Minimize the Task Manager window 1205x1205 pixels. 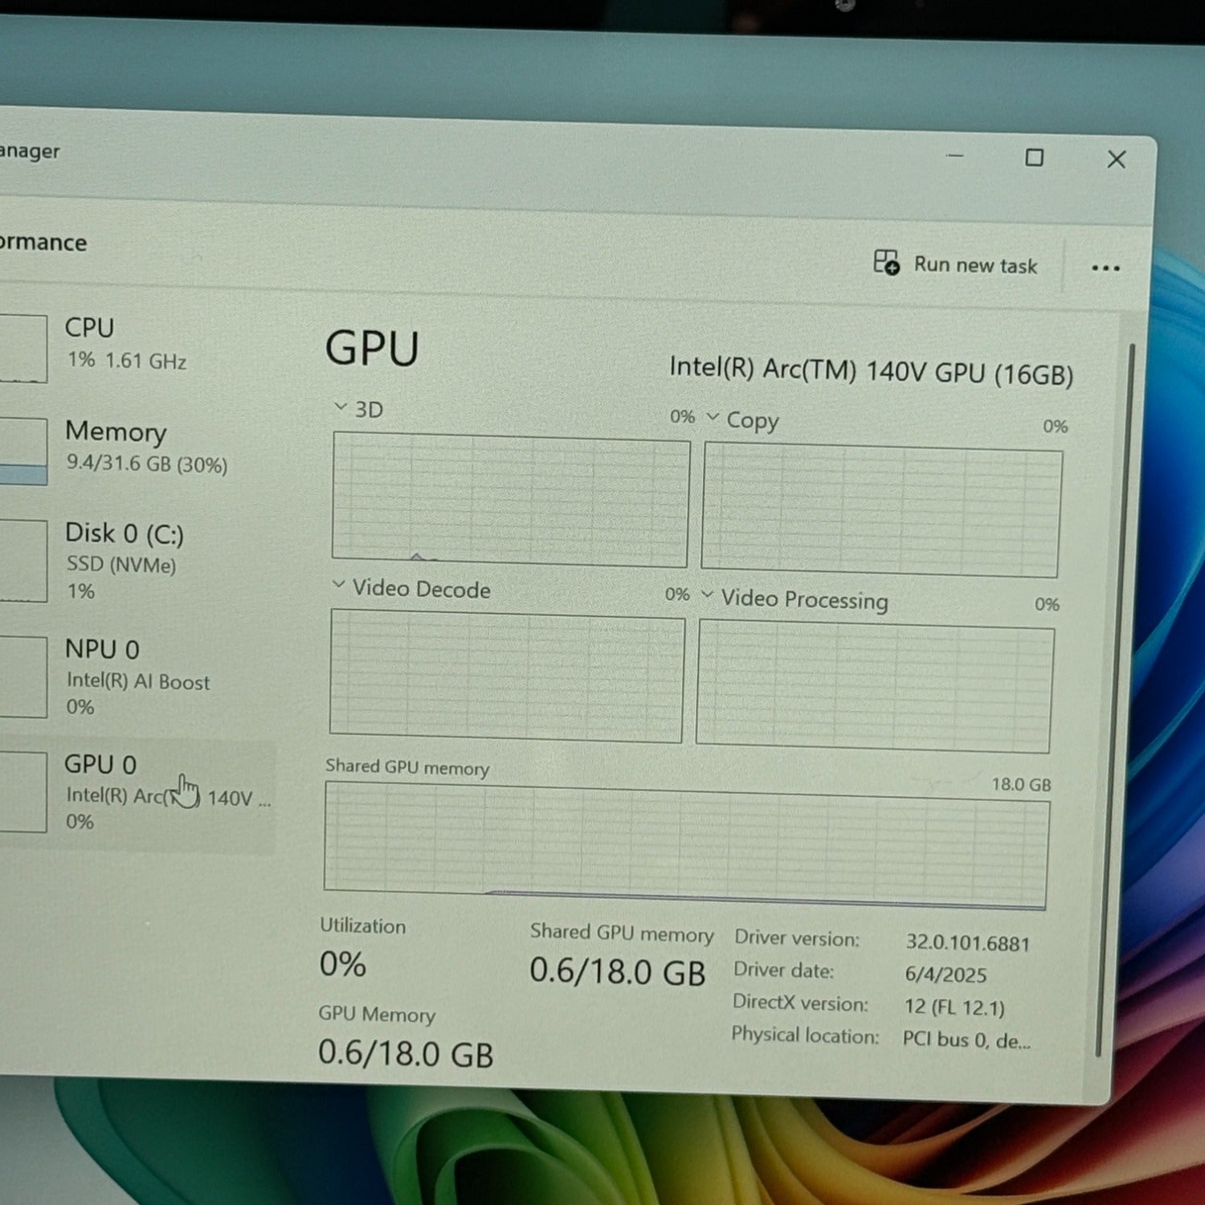pyautogui.click(x=955, y=155)
